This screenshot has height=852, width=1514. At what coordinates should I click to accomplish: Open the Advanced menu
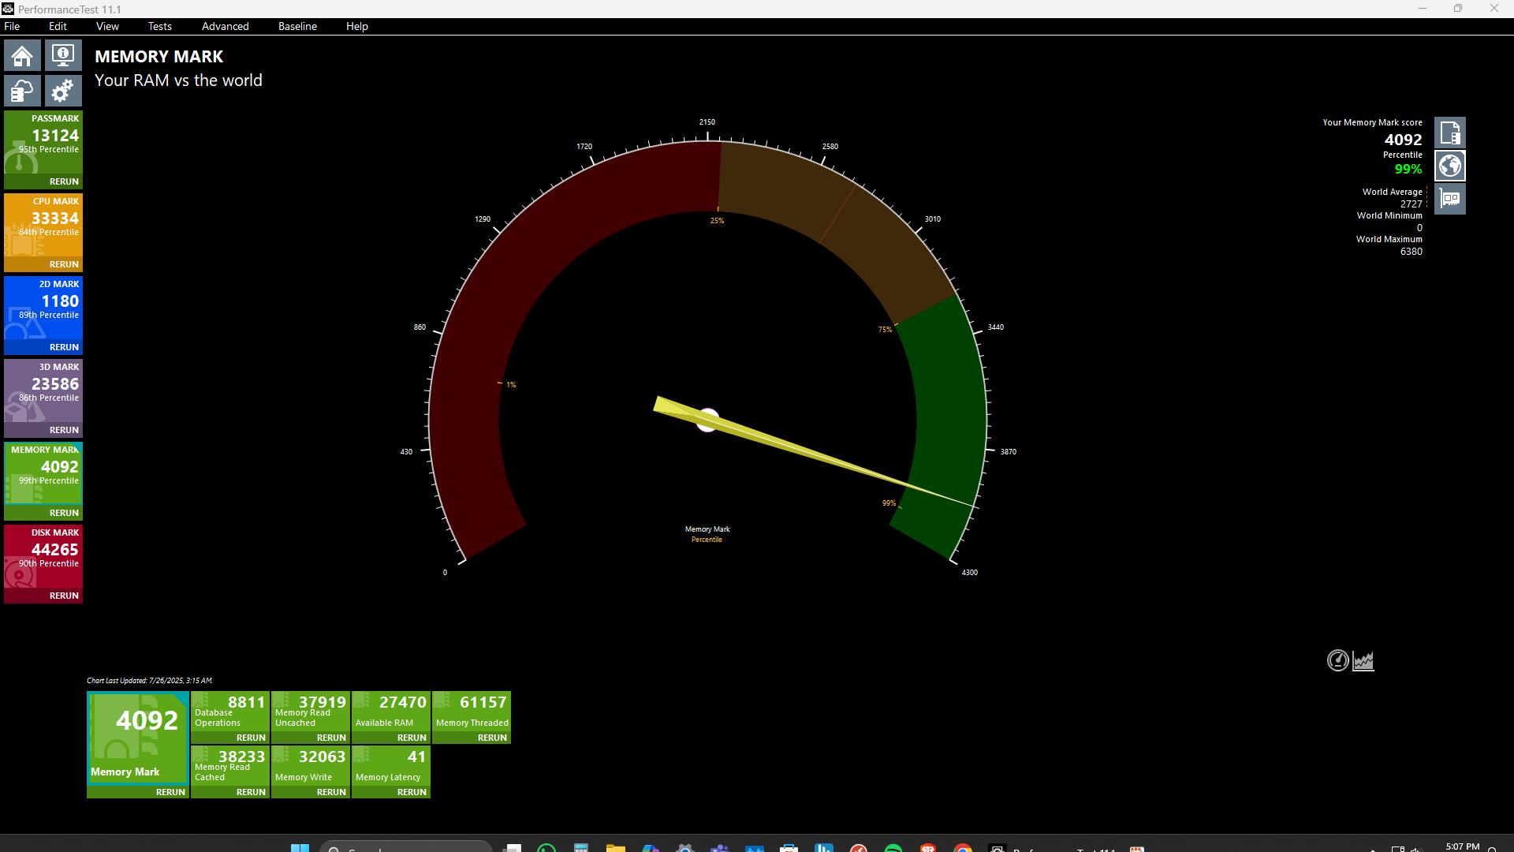[x=225, y=26]
